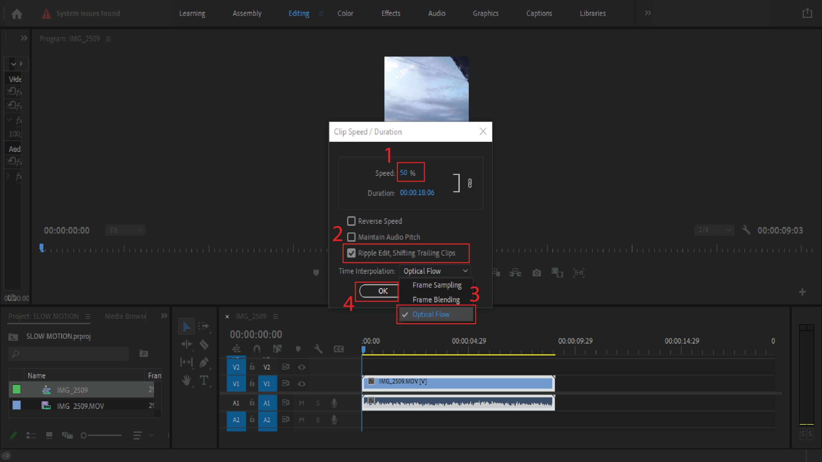Viewport: 822px width, 462px height.
Task: Toggle the Snap magnet icon in the timeline
Action: pos(257,349)
